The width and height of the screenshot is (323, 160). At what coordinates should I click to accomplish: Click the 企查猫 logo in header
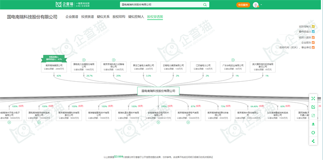point(65,5)
